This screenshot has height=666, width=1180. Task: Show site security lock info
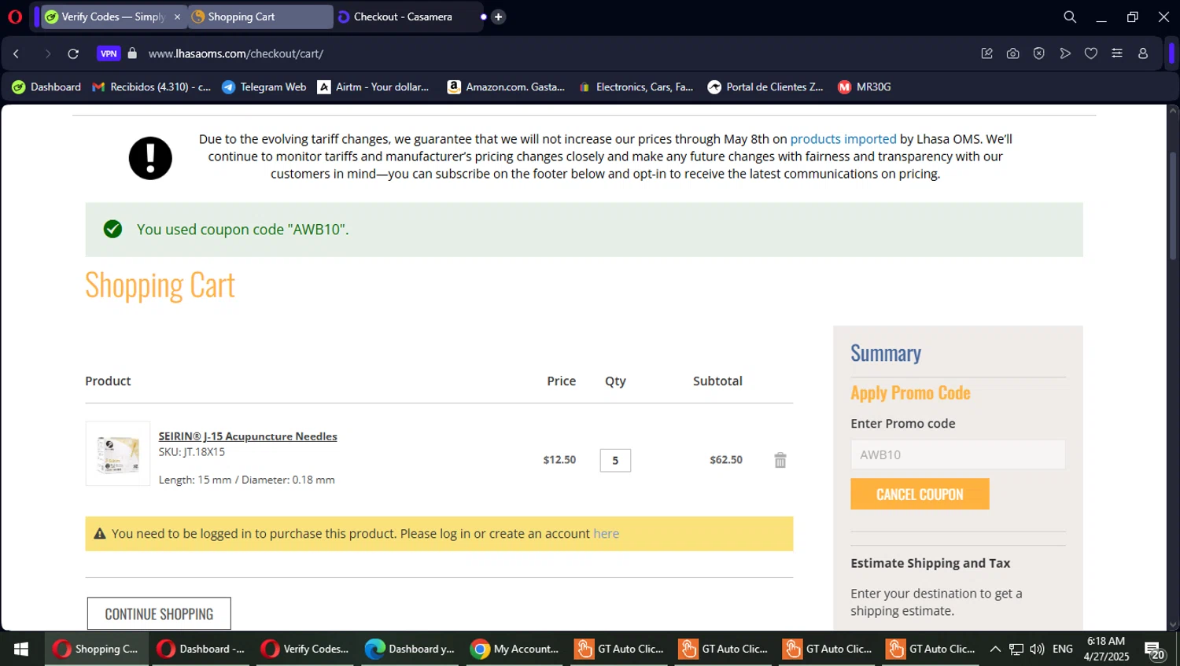click(x=132, y=53)
